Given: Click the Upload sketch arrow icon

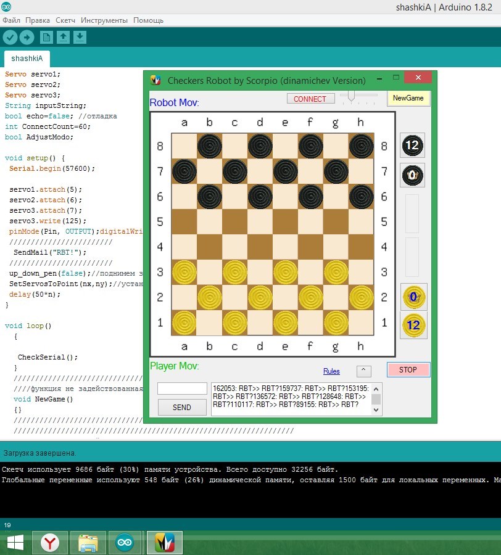Looking at the screenshot, I should click(x=27, y=38).
